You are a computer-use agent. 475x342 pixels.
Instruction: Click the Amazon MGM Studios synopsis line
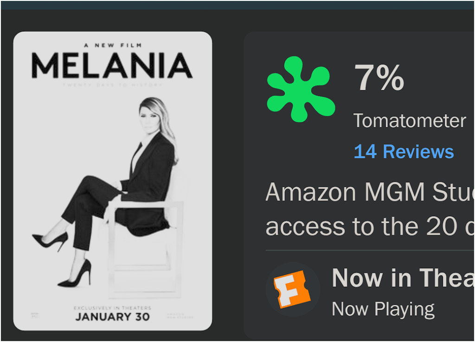[x=370, y=192]
